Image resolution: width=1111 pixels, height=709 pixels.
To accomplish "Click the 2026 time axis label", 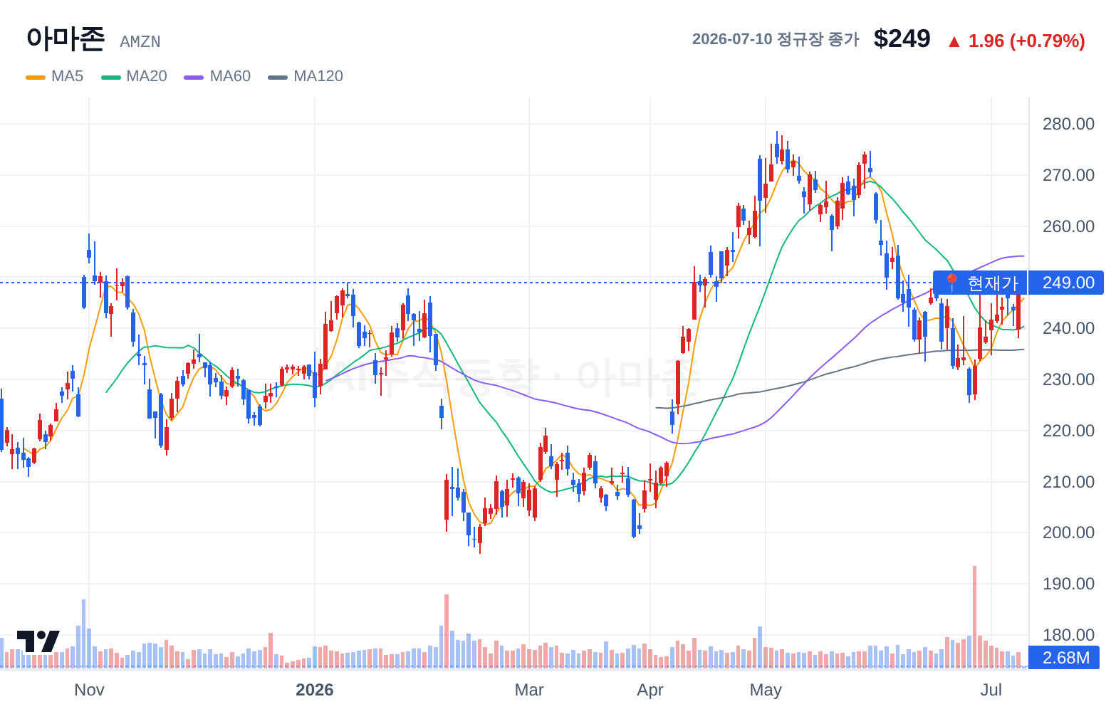I will [314, 690].
